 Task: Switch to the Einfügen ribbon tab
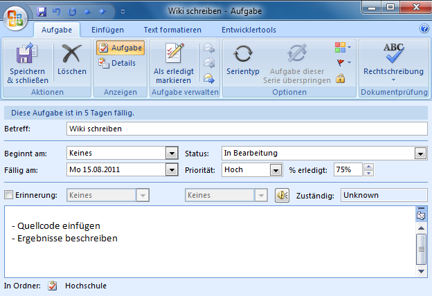[107, 30]
